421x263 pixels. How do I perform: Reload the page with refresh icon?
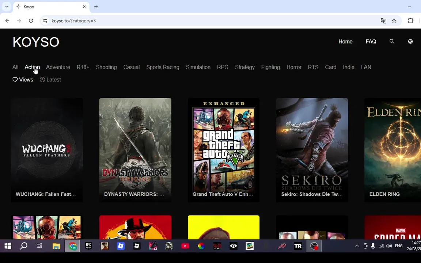coord(31,21)
